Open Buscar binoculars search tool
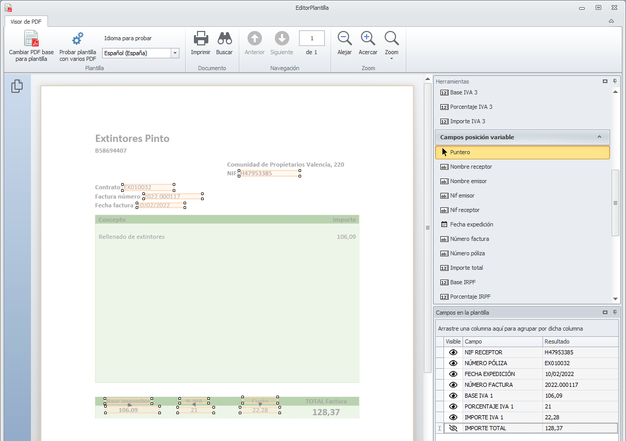This screenshot has width=626, height=441. click(224, 39)
